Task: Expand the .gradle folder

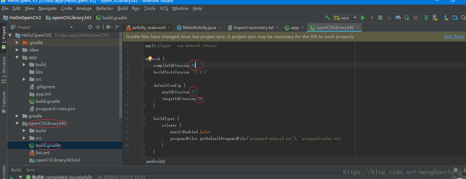Action: point(17,43)
